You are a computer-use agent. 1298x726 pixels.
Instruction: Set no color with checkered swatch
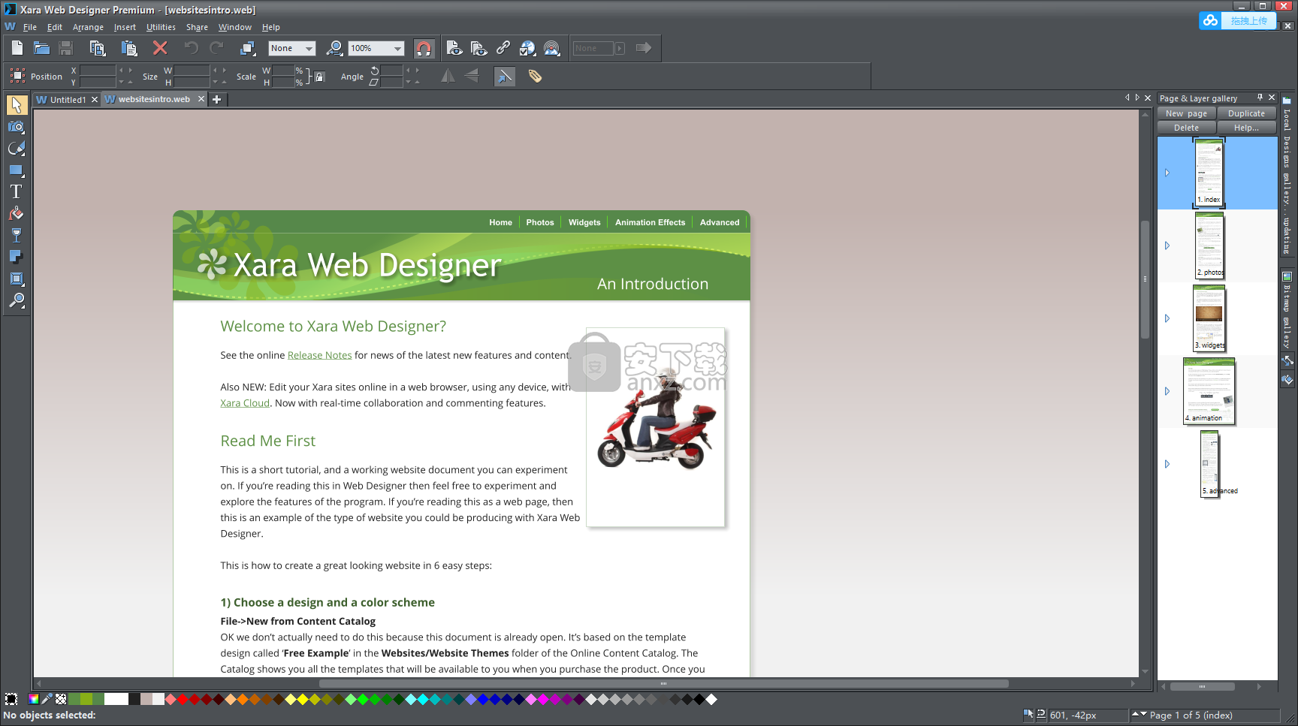point(61,699)
